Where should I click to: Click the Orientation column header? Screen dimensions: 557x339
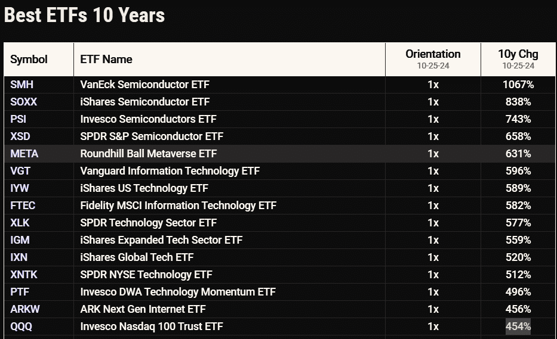[433, 54]
